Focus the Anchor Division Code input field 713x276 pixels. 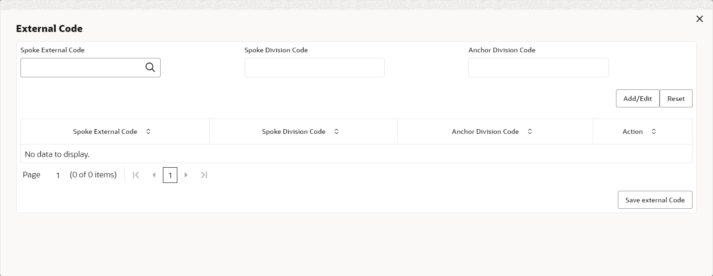pyautogui.click(x=538, y=68)
